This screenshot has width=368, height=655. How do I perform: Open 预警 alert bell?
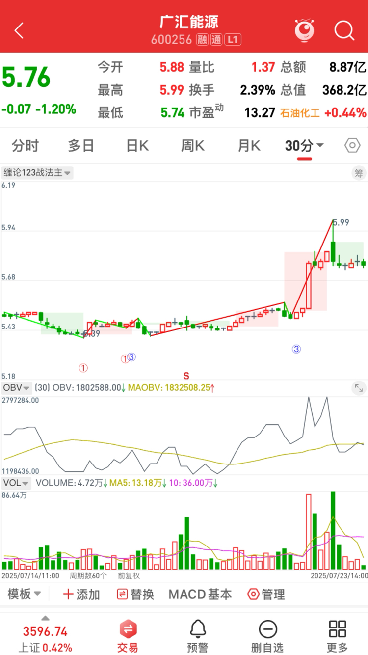[198, 637]
